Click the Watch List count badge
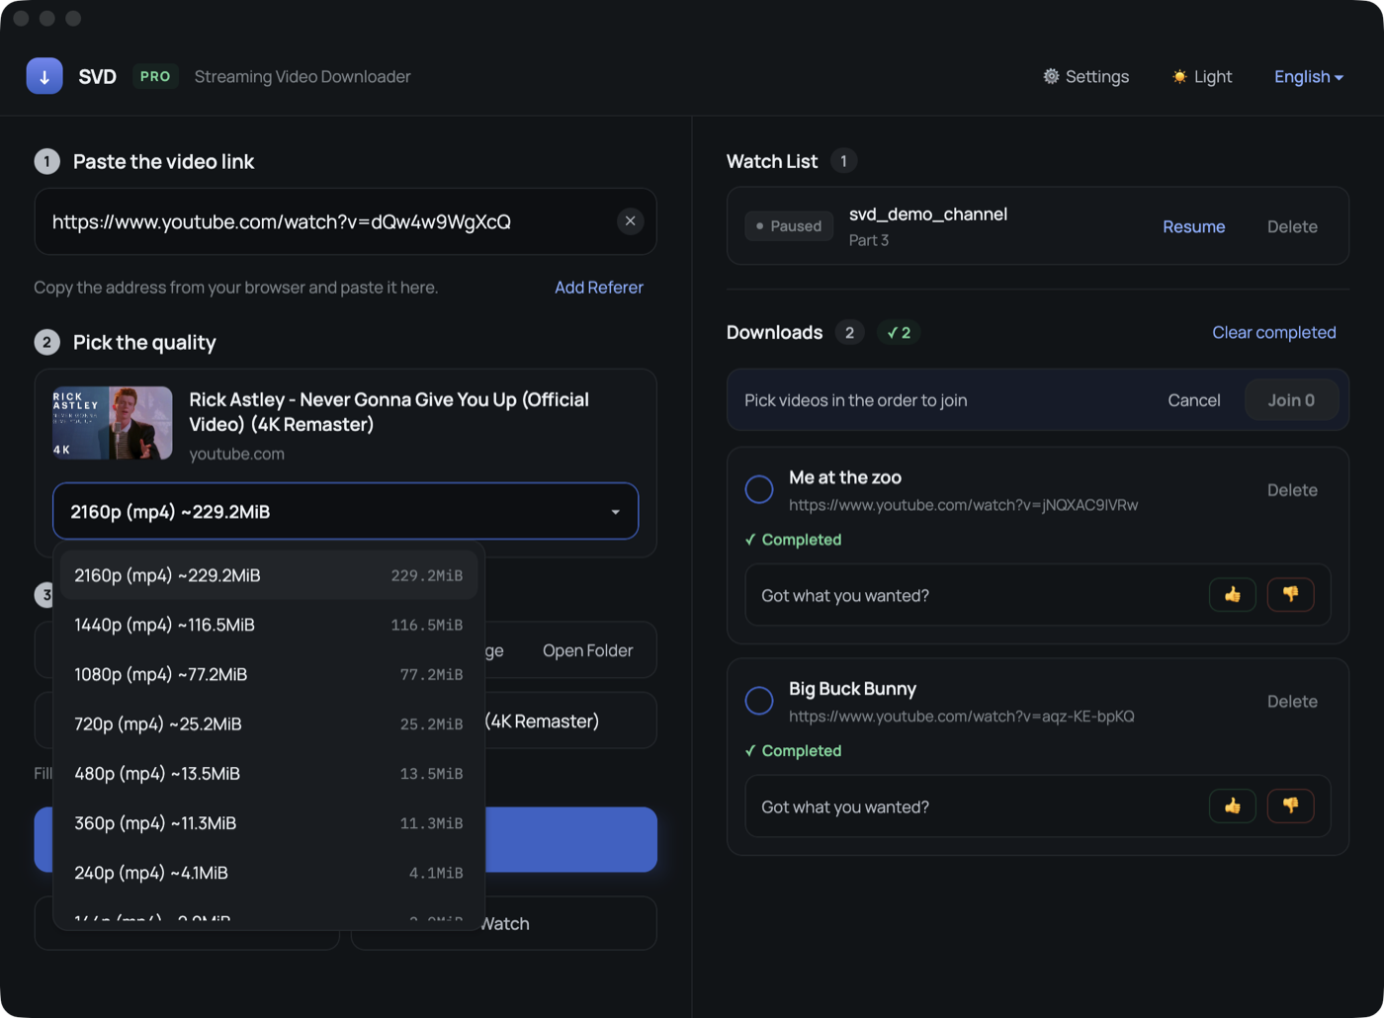The height and width of the screenshot is (1018, 1384). point(843,161)
